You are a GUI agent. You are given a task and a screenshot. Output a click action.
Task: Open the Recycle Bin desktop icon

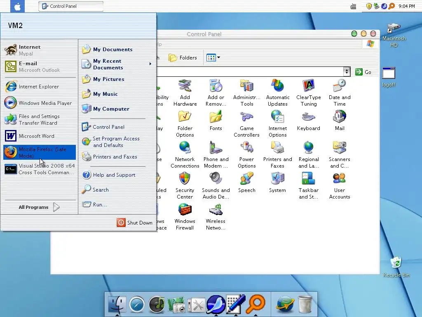click(396, 267)
